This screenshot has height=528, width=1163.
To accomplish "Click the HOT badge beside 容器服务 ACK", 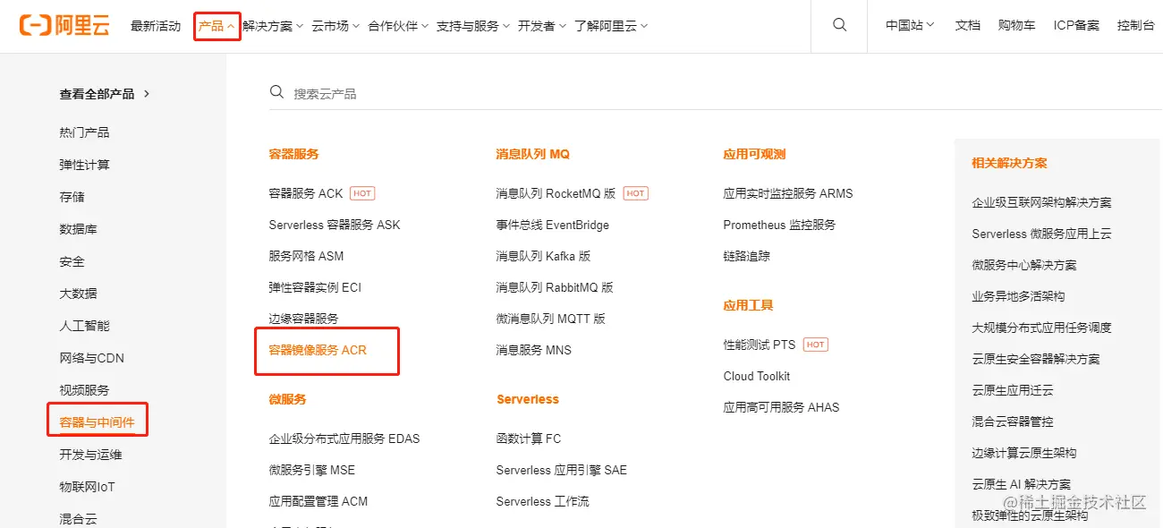I will point(362,193).
